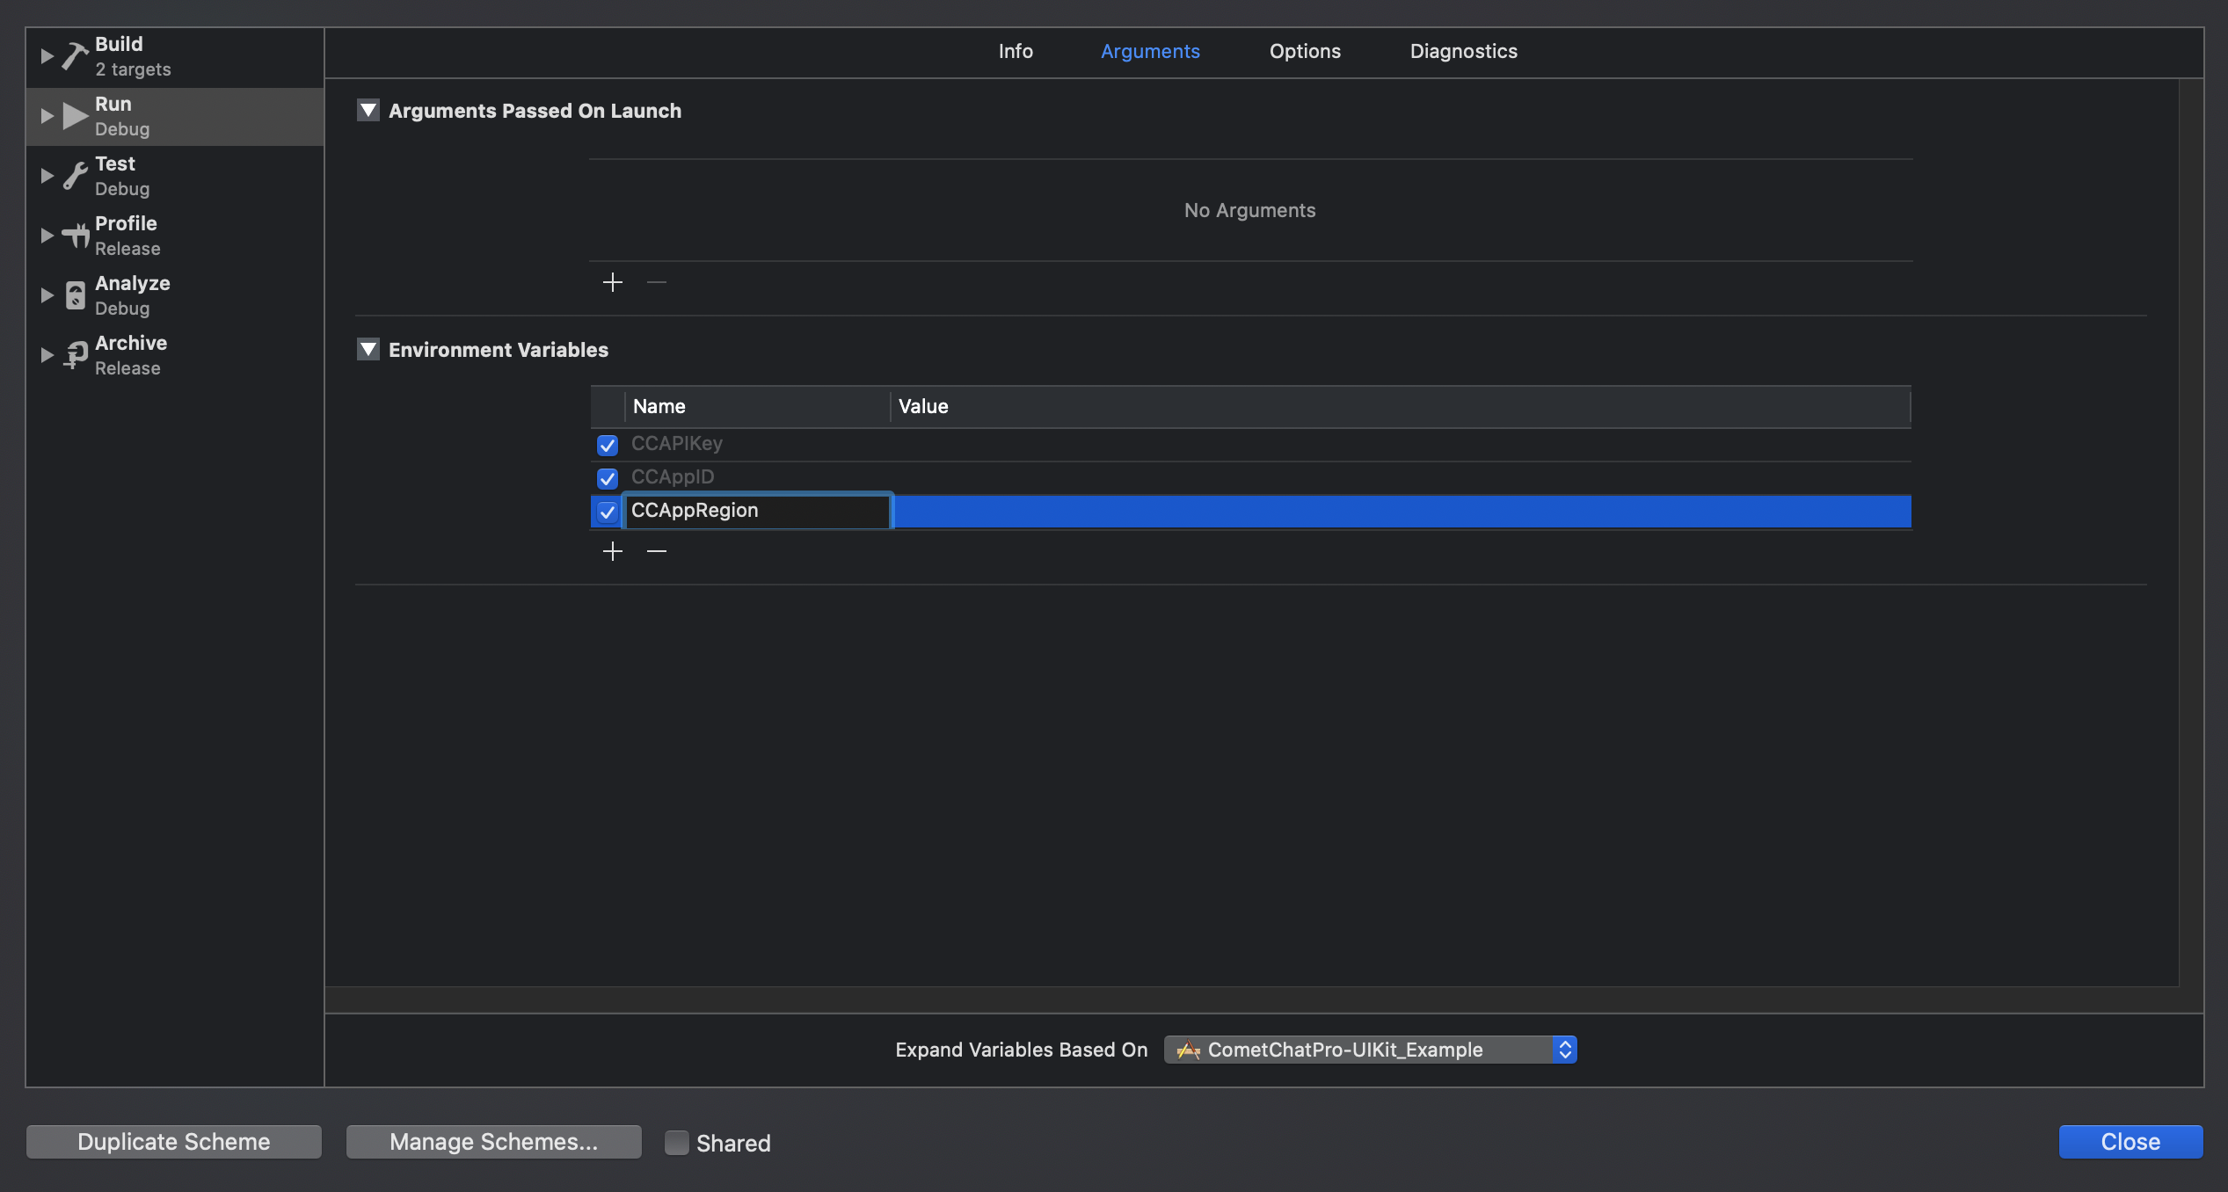Open the Diagnostics tab
This screenshot has height=1192, width=2228.
point(1463,51)
